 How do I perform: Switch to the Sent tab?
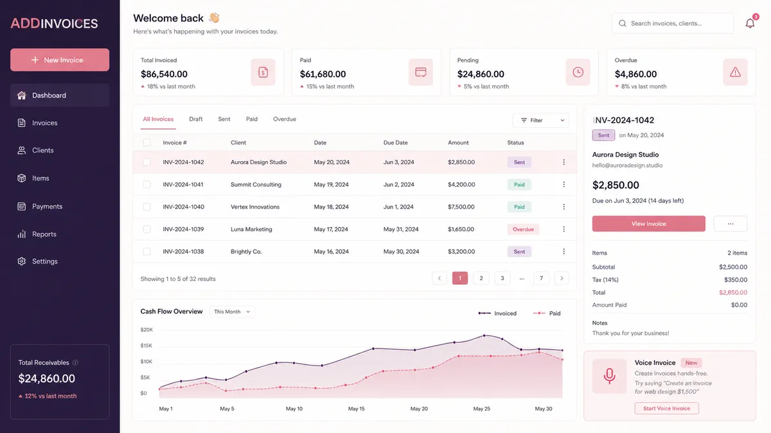click(x=224, y=119)
